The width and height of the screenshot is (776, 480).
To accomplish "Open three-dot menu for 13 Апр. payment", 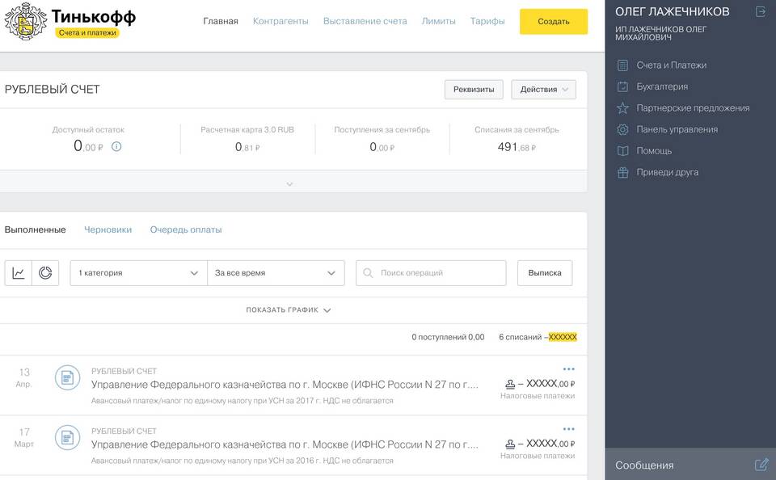I will point(568,369).
